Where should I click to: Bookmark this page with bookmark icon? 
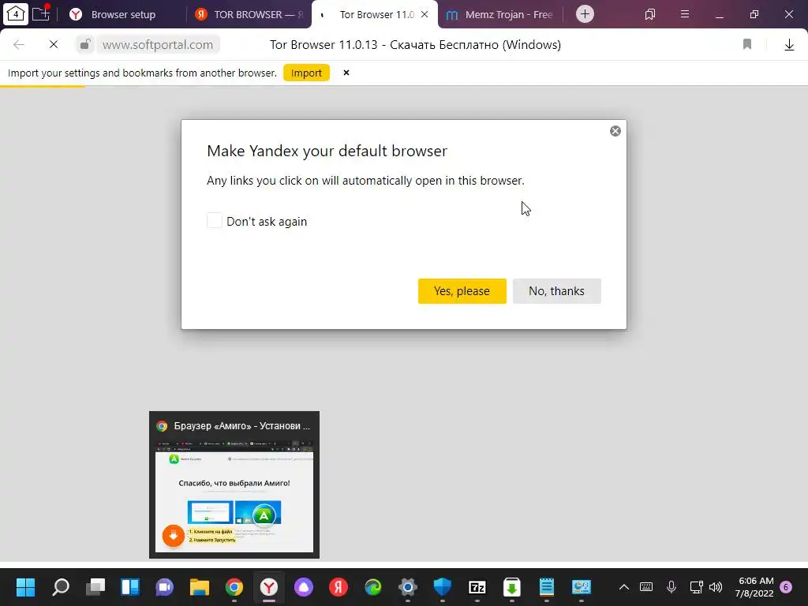pyautogui.click(x=747, y=45)
